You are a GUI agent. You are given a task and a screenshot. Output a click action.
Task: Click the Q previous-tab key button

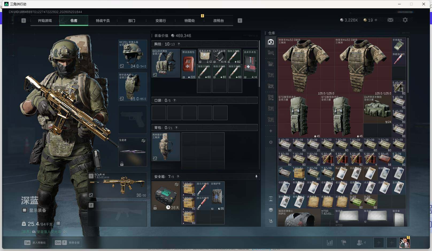click(24, 21)
